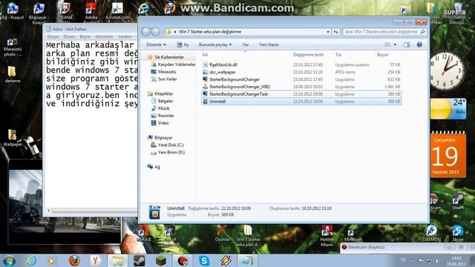Image resolution: width=475 pixels, height=267 pixels.
Task: Open Wallpaper folder on desktop
Action: tap(13, 138)
